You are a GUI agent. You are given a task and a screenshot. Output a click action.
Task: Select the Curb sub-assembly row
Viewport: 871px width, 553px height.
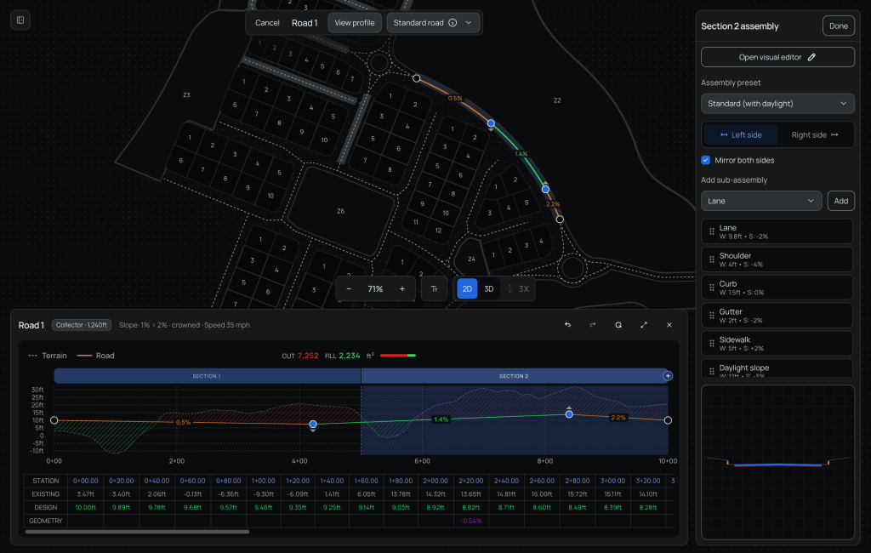tap(777, 288)
